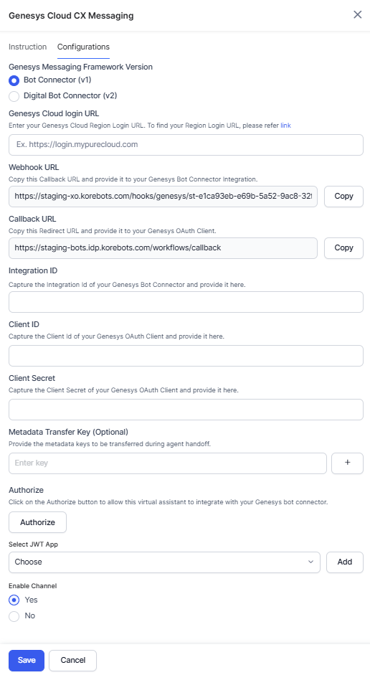Close the Genesys Cloud CX Messaging dialog
370x675 pixels.
coord(358,14)
